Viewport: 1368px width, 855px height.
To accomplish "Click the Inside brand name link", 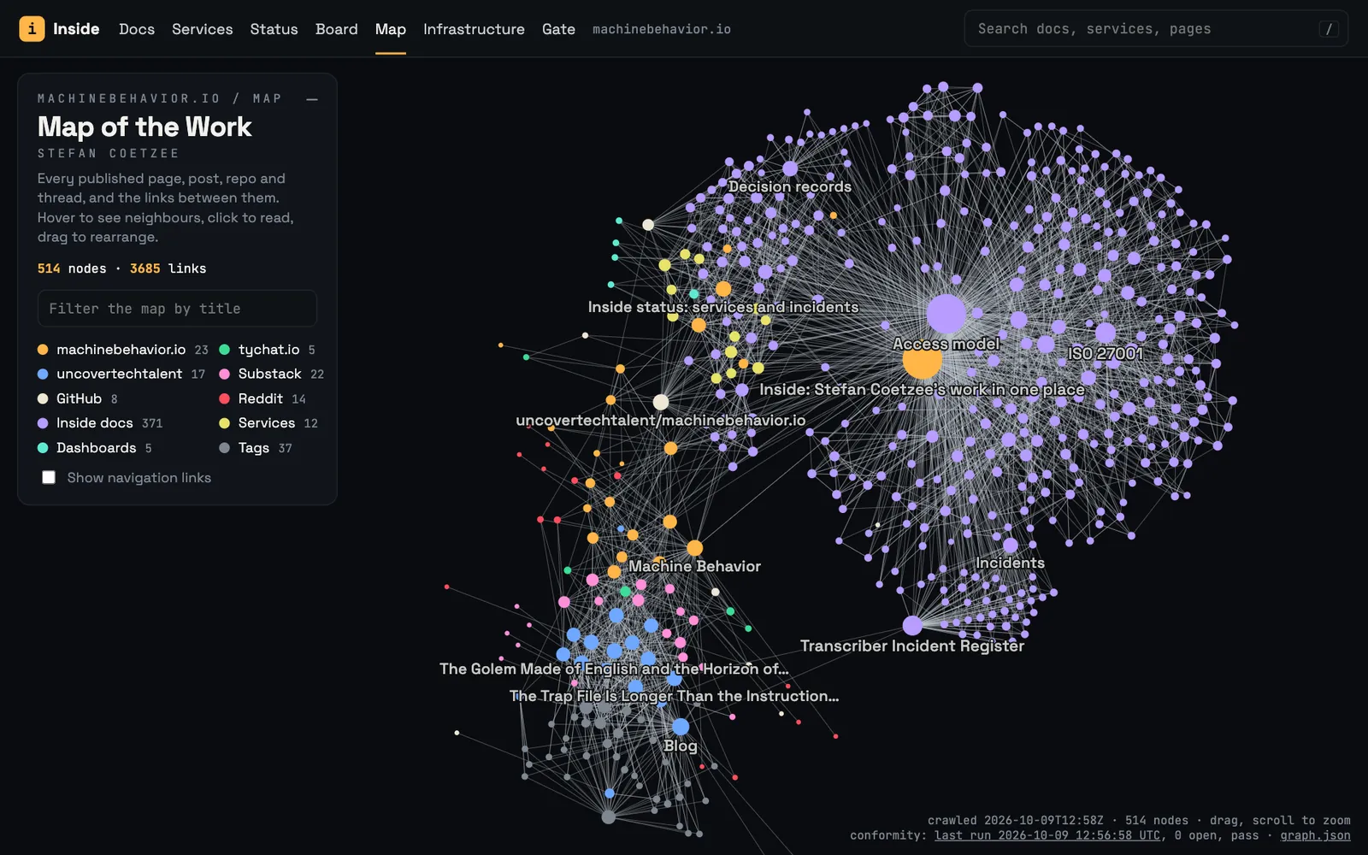I will click(76, 29).
